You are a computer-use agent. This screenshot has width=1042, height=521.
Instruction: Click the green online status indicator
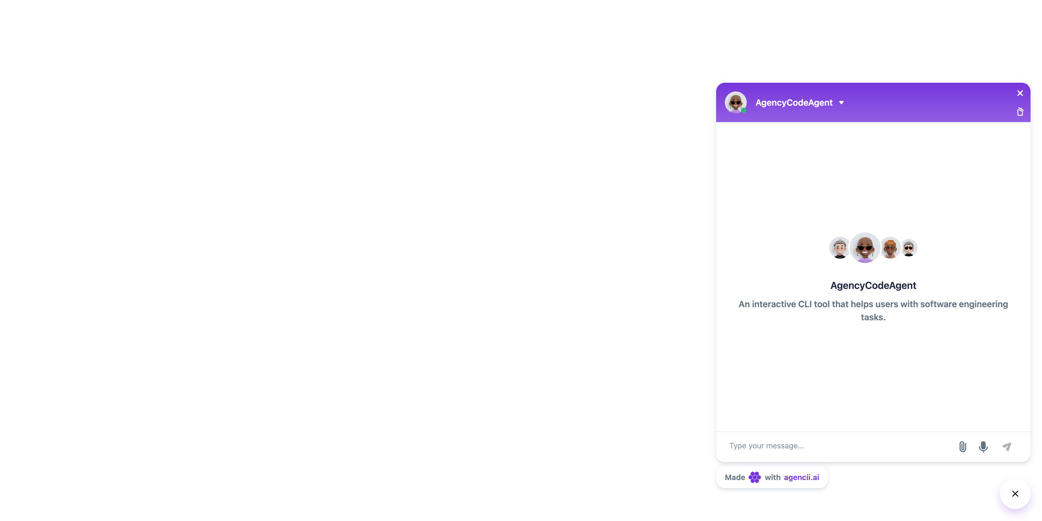click(x=744, y=111)
